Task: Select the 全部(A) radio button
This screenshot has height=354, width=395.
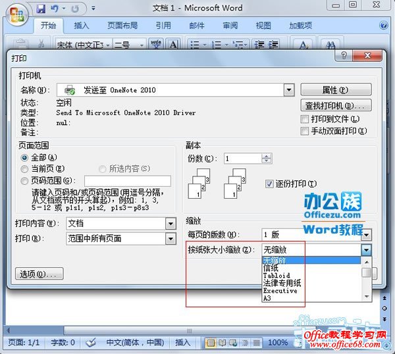Action: point(24,158)
